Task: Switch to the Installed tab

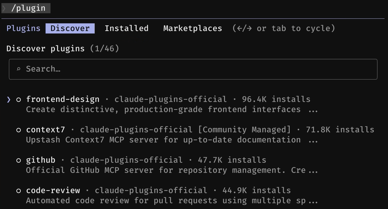Action: point(126,28)
